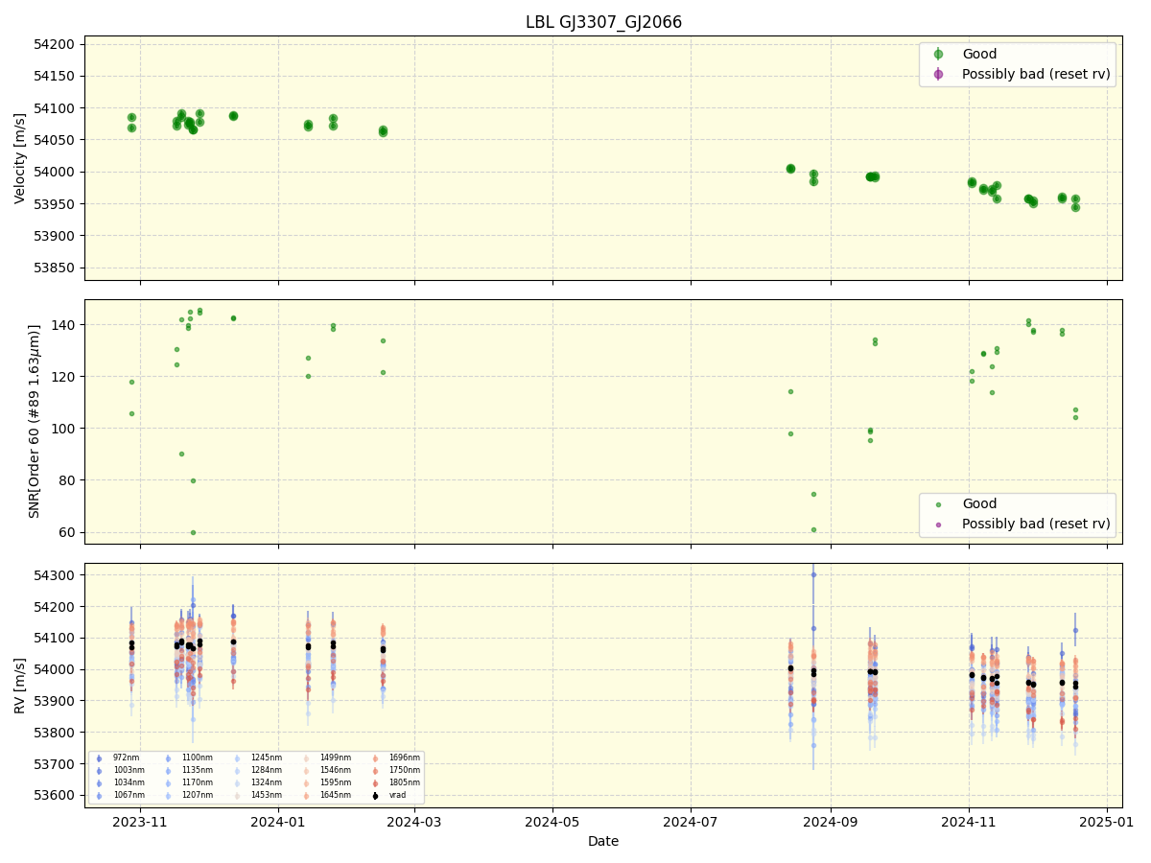Click the 53700 tick on RV axis
This screenshot has width=1151, height=863.
[x=56, y=764]
